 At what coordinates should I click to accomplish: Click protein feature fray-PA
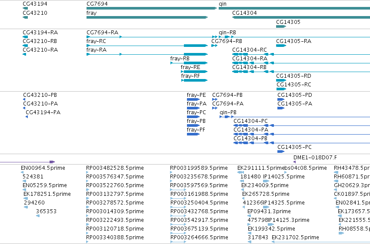(193, 108)
